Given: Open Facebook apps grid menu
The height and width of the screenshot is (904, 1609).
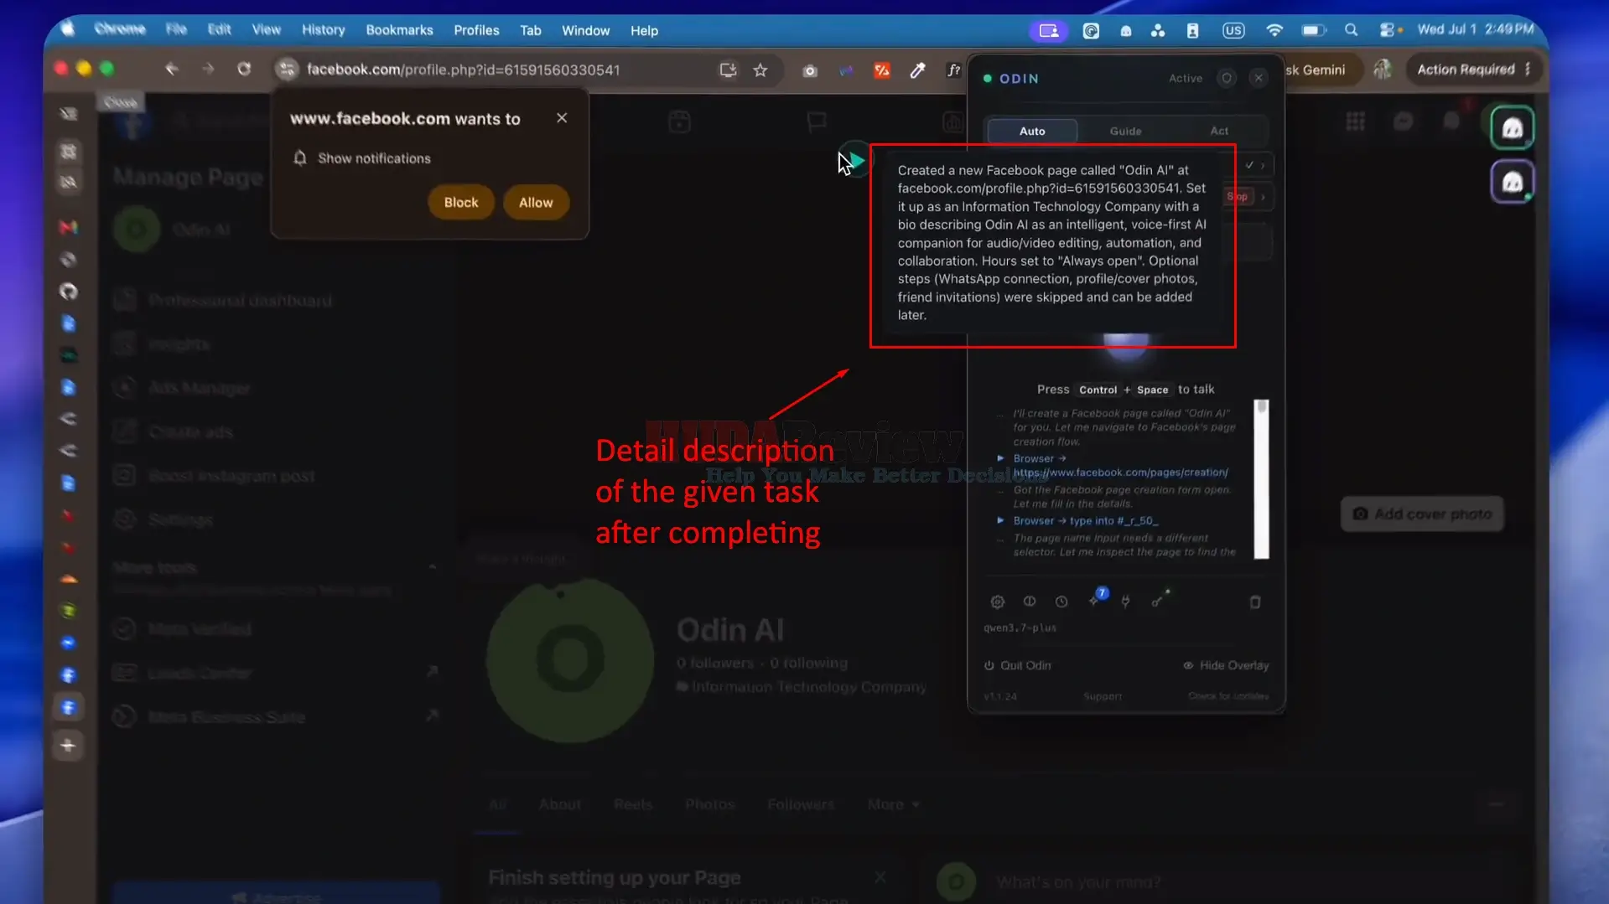Looking at the screenshot, I should coord(1355,122).
